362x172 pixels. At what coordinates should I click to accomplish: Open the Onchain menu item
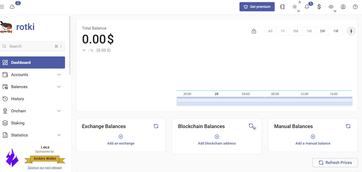(x=33, y=111)
